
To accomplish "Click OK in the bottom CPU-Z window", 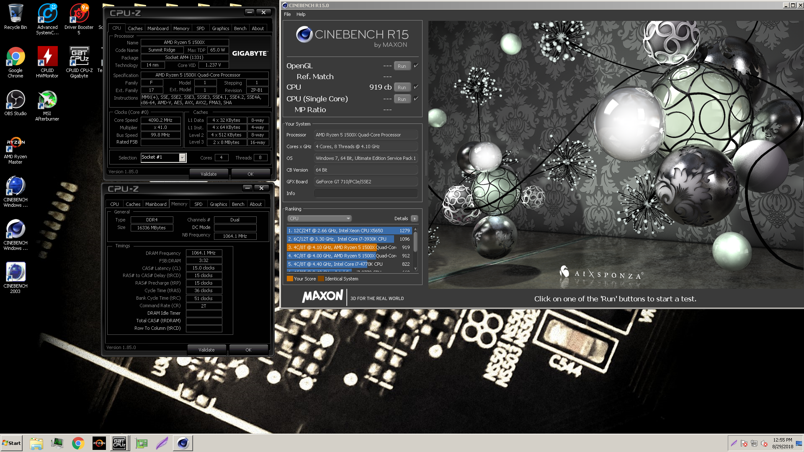I will pos(248,350).
